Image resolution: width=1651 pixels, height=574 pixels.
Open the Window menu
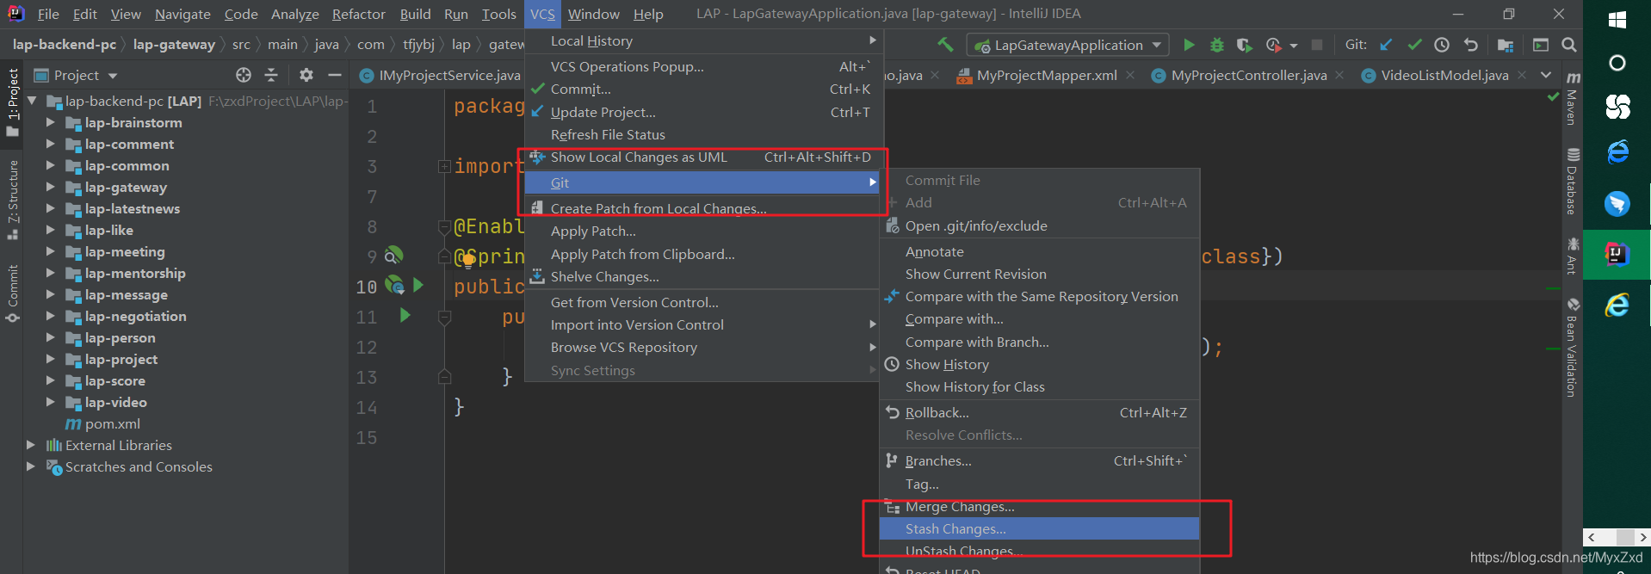tap(593, 14)
